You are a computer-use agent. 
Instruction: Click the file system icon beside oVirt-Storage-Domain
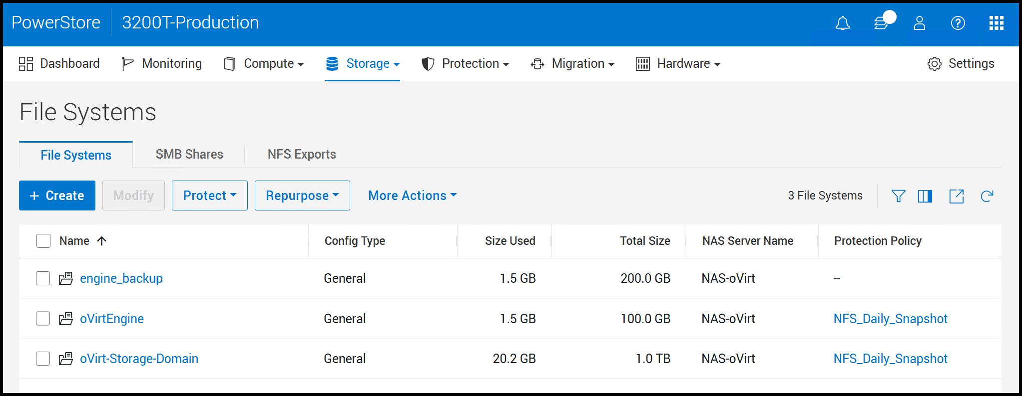point(66,359)
